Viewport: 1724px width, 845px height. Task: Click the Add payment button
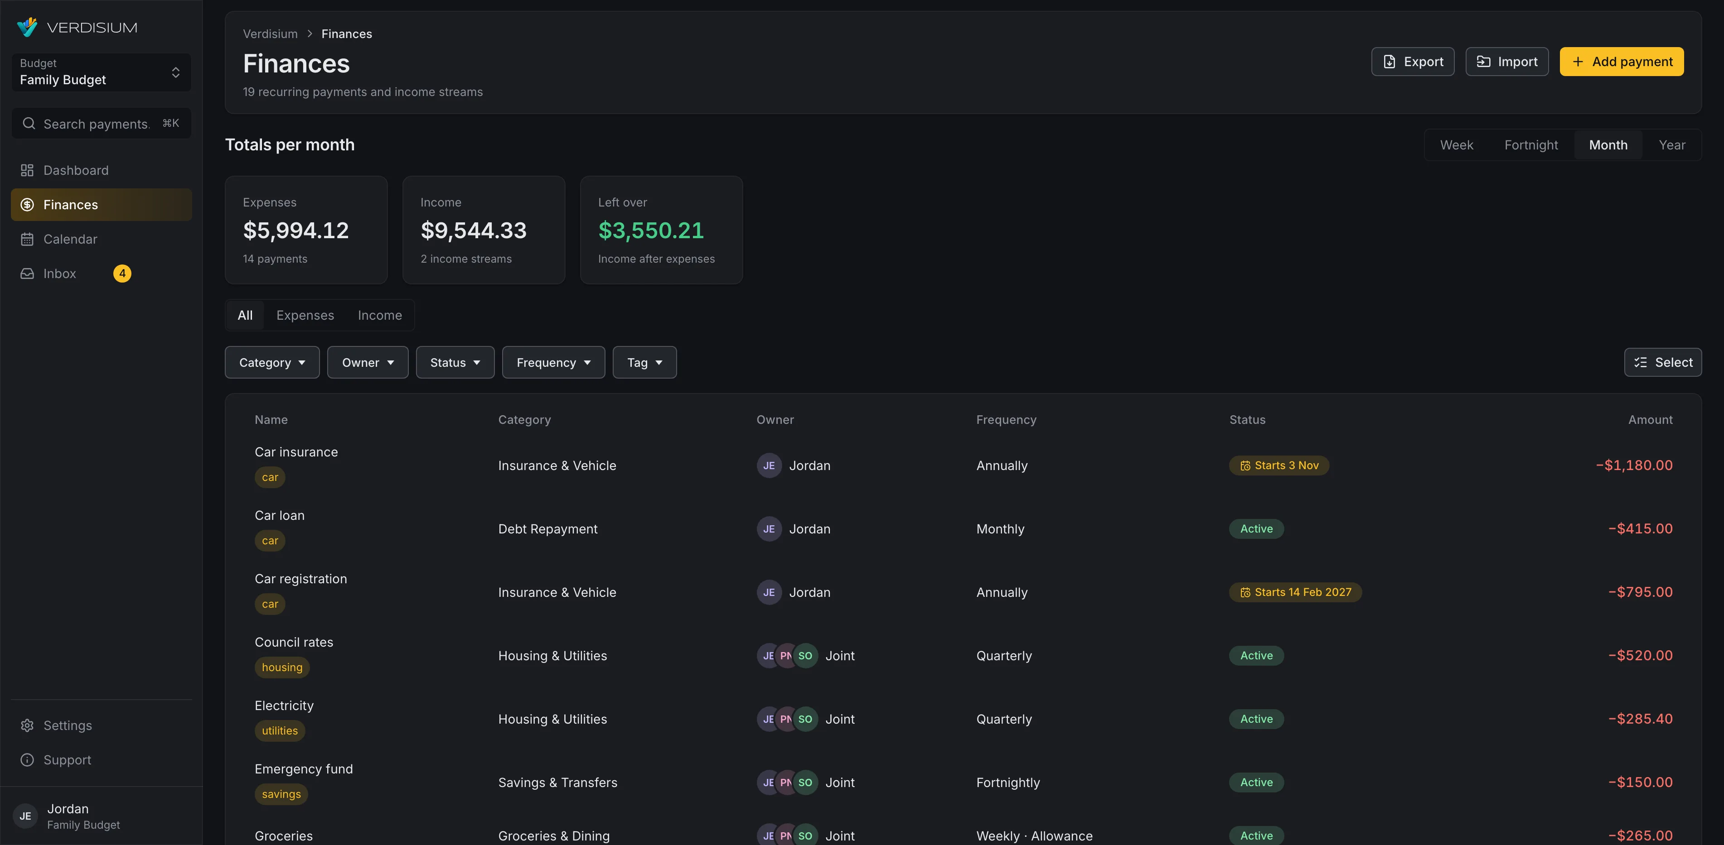coord(1622,62)
